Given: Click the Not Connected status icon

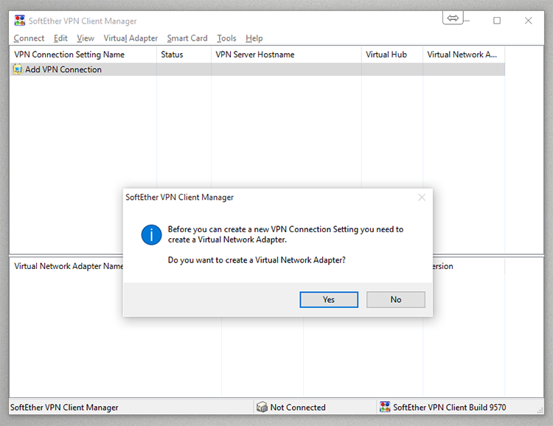Looking at the screenshot, I should [262, 407].
